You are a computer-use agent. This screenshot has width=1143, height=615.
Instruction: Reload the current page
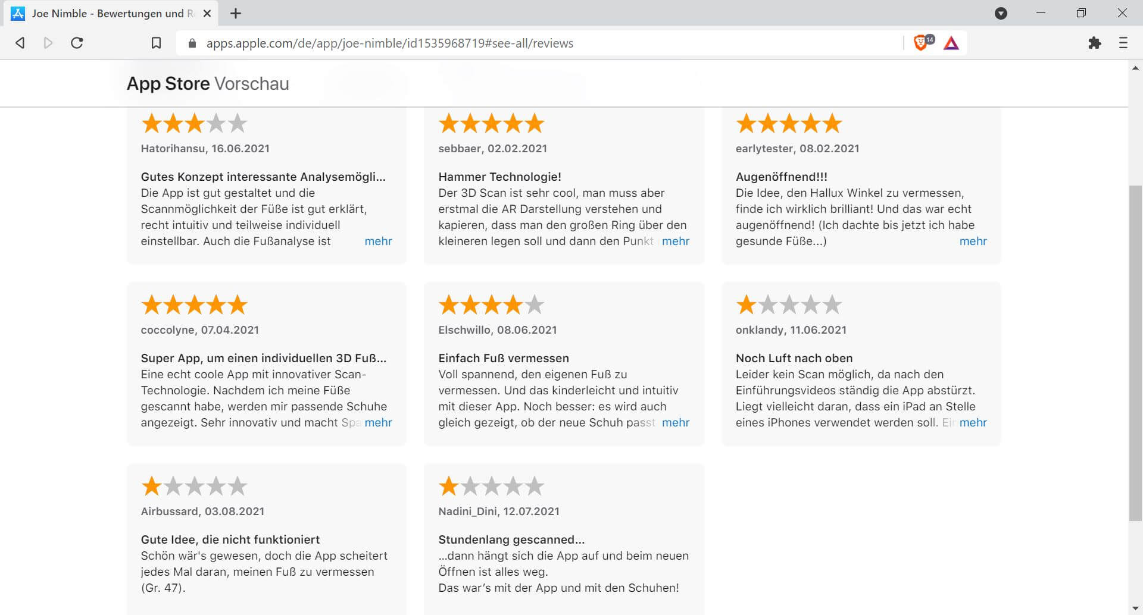[77, 43]
